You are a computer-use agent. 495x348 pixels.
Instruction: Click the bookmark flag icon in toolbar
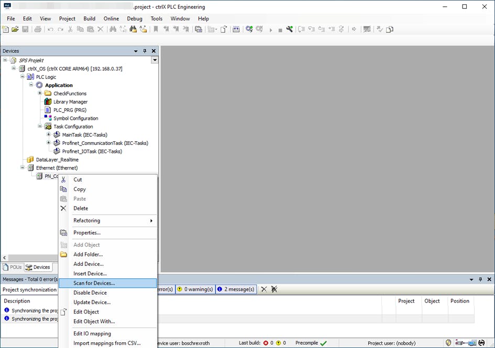coord(156,29)
